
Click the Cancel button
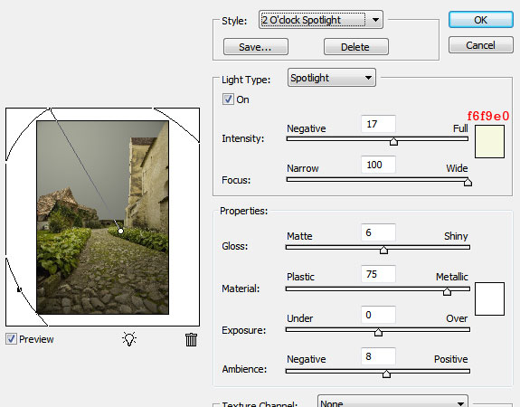(x=481, y=45)
